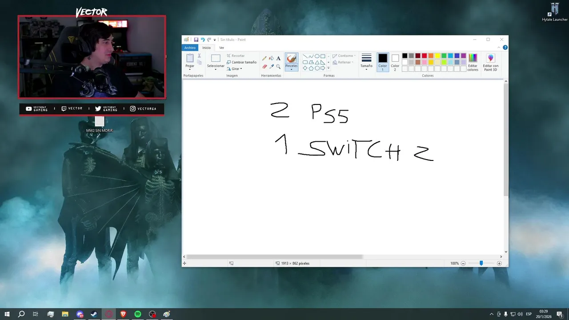This screenshot has width=569, height=320.
Task: Click the Windows Start button
Action: pyautogui.click(x=7, y=314)
